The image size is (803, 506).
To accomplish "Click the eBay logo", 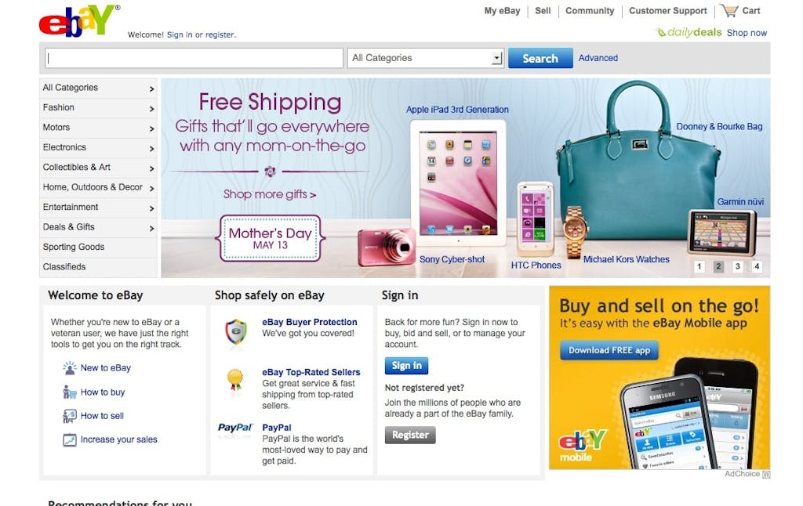I will [79, 21].
